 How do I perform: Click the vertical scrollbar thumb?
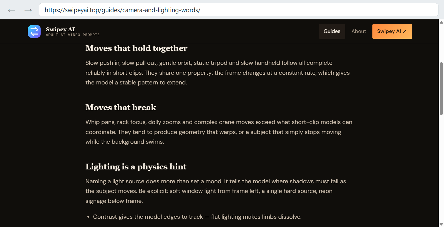click(x=441, y=89)
